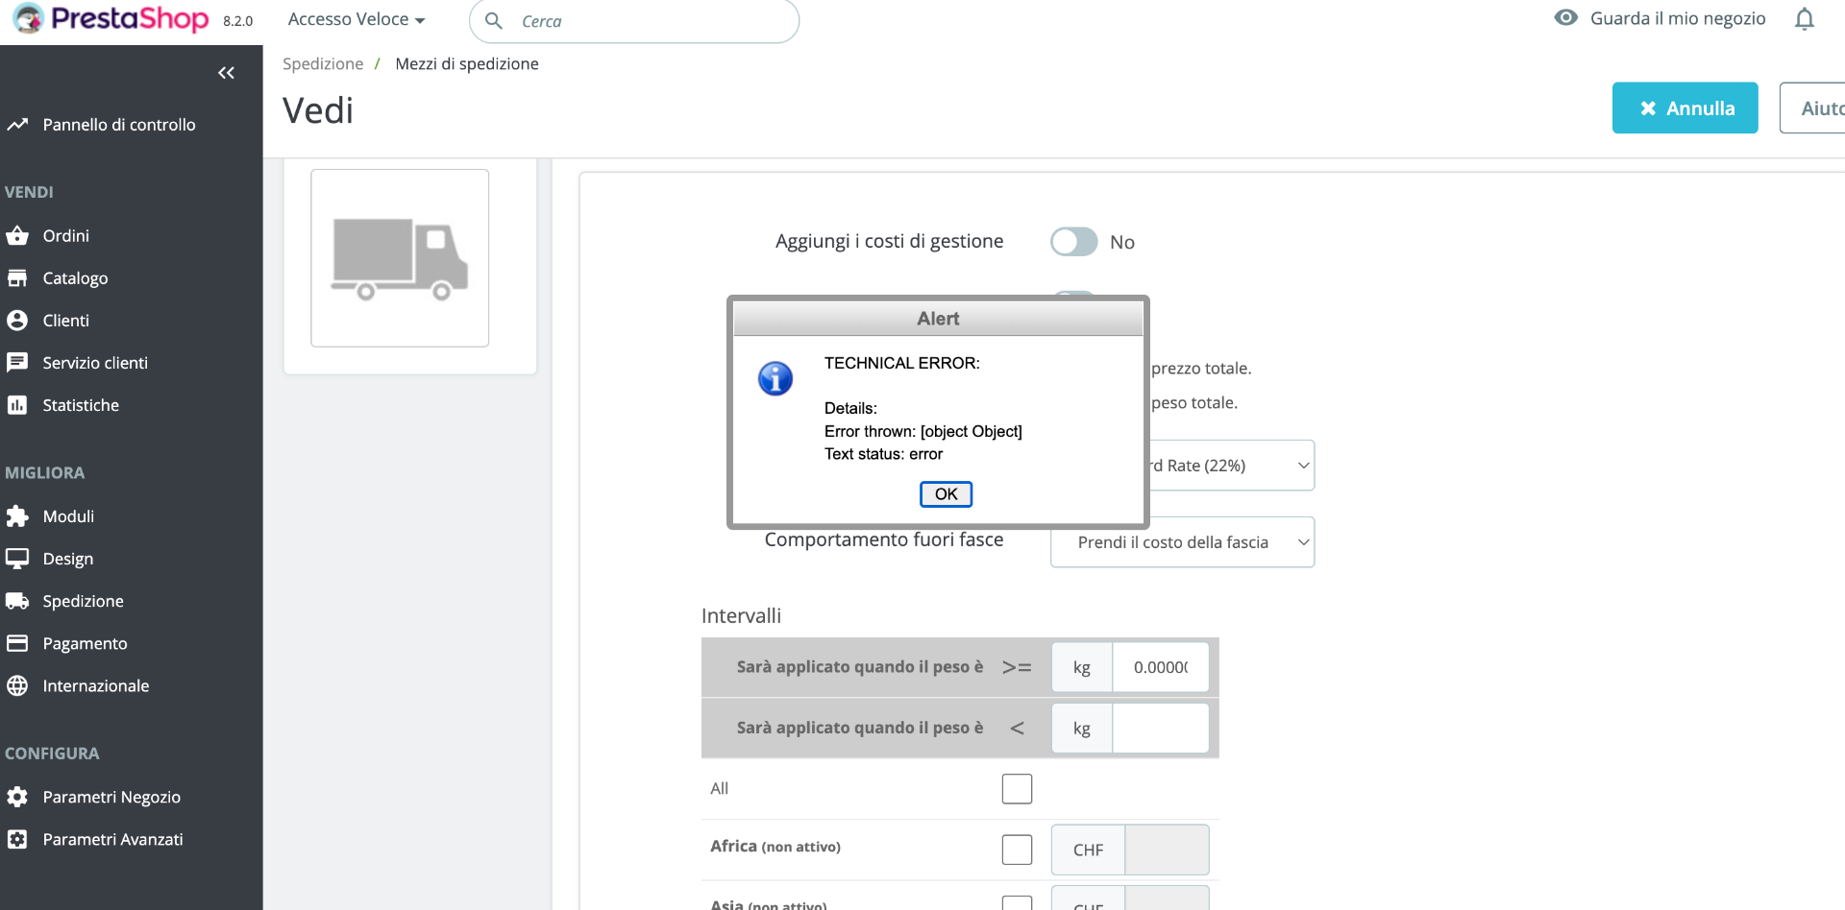
Task: Click the notifications bell icon
Action: [1804, 19]
